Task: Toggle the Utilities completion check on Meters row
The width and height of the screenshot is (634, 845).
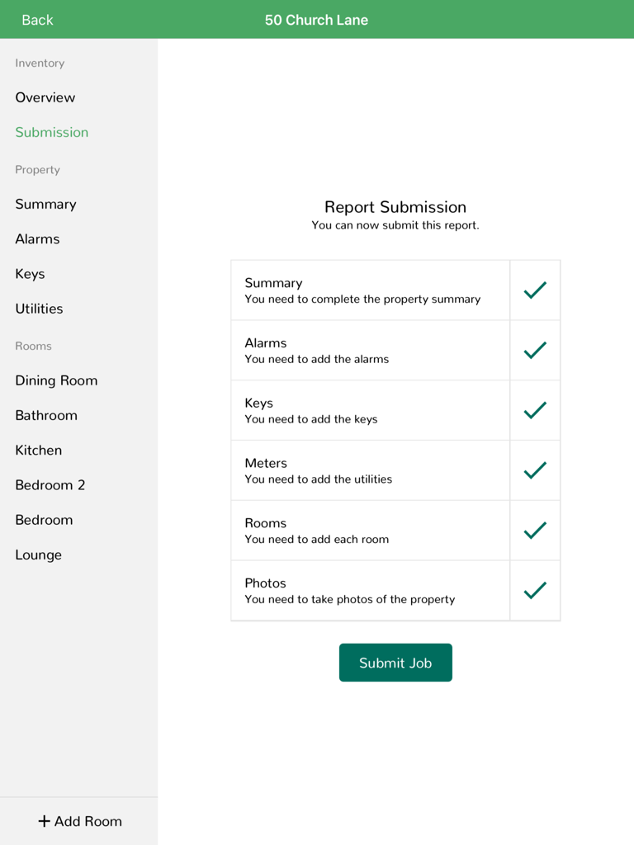Action: [x=534, y=470]
